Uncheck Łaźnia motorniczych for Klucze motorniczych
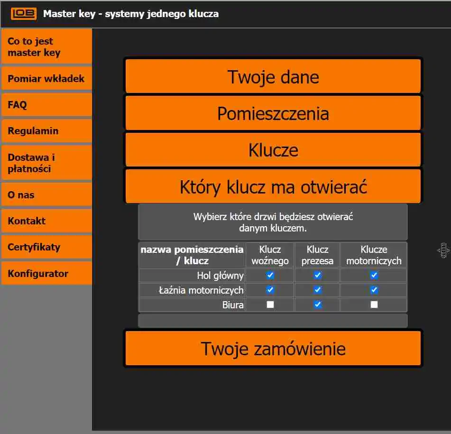The height and width of the screenshot is (434, 451). pyautogui.click(x=374, y=290)
